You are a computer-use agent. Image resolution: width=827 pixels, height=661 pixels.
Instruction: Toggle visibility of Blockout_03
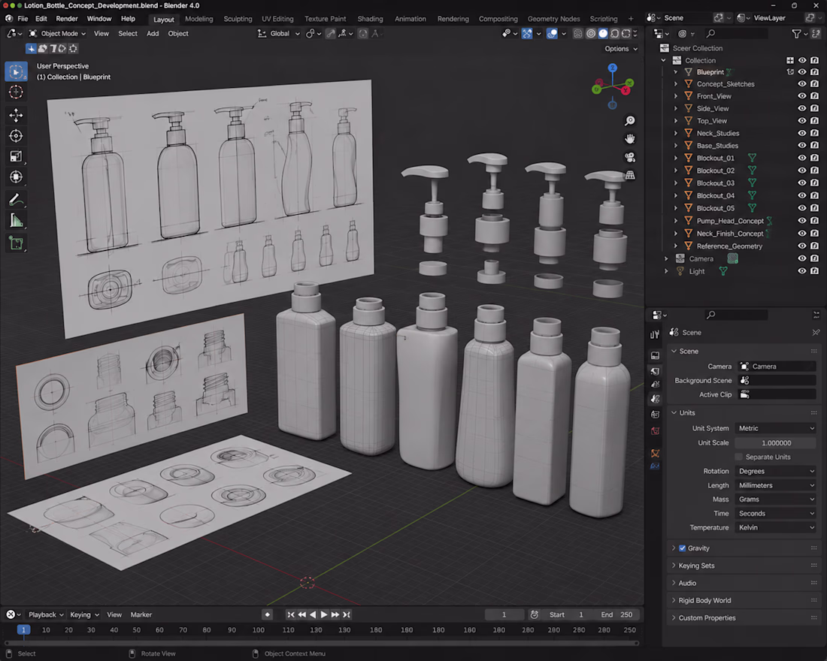point(801,183)
